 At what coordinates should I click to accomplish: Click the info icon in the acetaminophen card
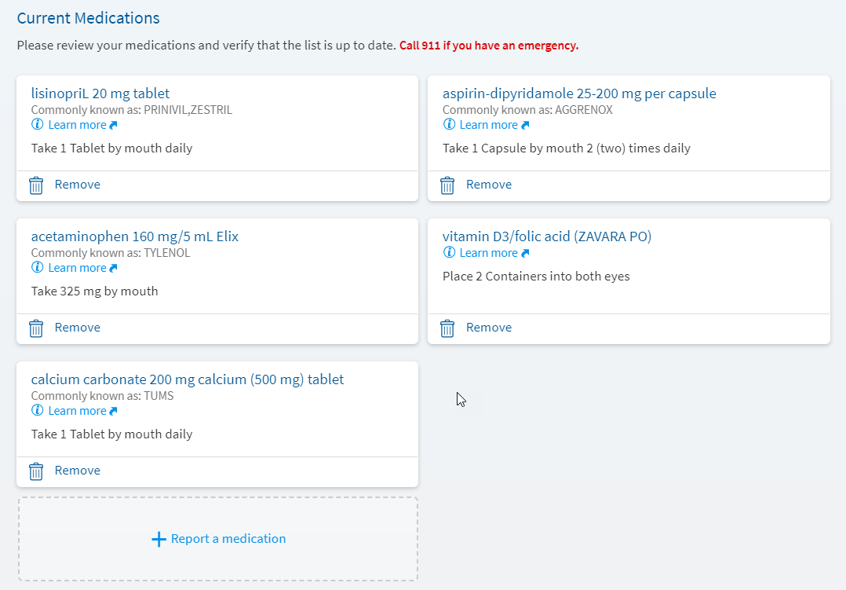pos(37,267)
